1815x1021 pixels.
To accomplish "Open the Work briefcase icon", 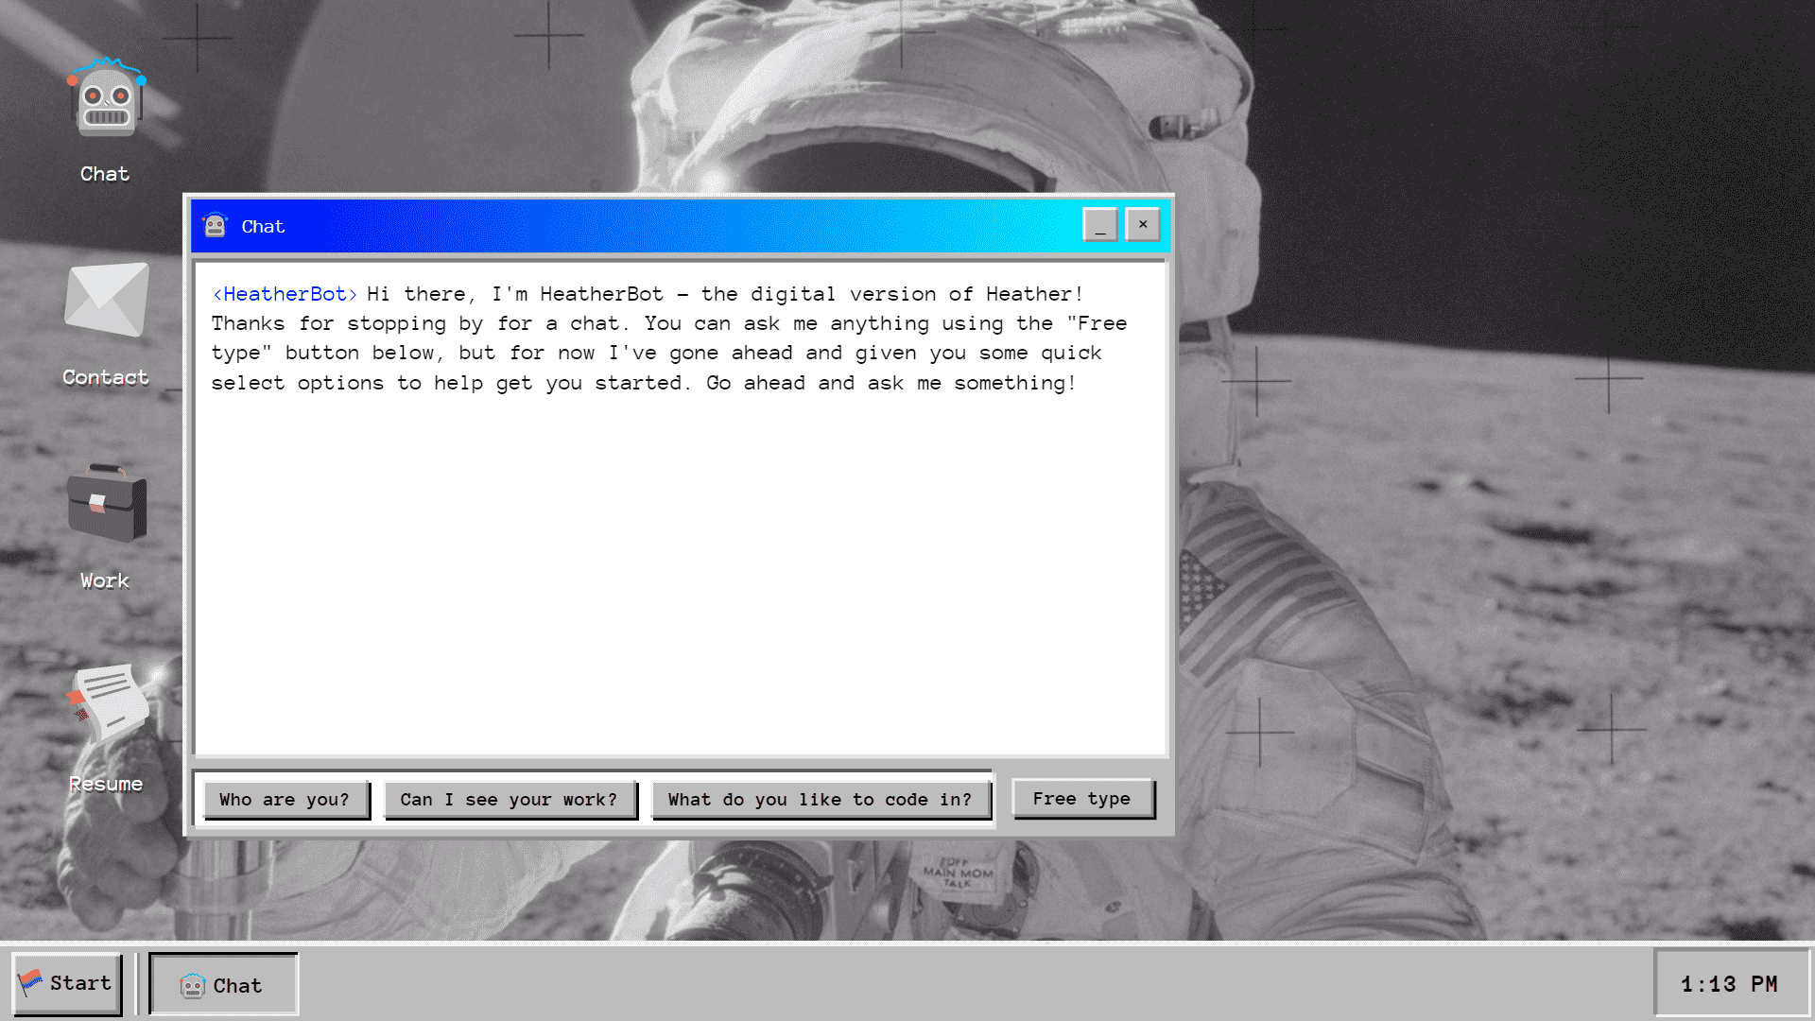I will [x=106, y=505].
